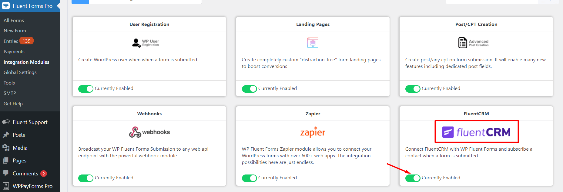Open Global Settings from the sidebar
Image resolution: width=563 pixels, height=192 pixels.
click(20, 72)
